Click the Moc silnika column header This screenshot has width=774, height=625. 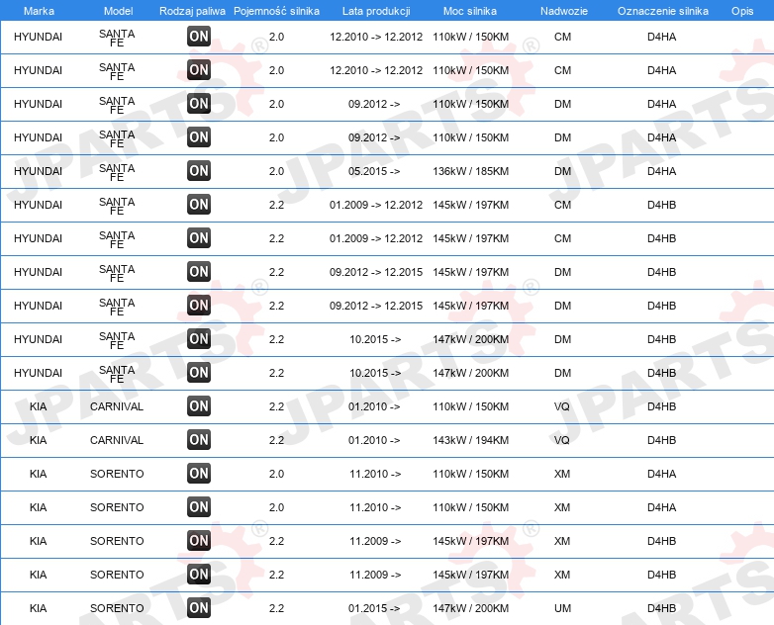coord(470,11)
